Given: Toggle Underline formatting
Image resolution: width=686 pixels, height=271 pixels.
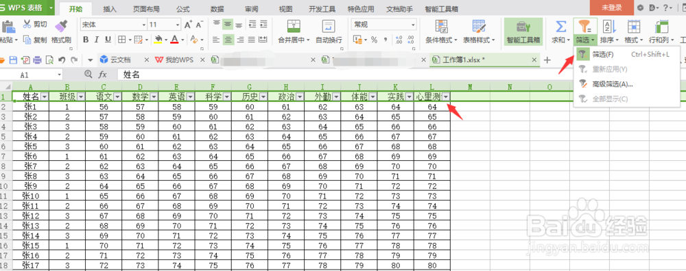Looking at the screenshot, I should click(108, 40).
